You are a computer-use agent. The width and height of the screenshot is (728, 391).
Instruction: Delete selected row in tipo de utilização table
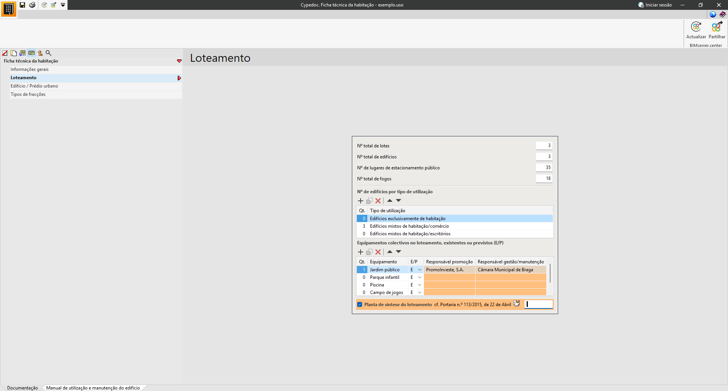point(378,201)
